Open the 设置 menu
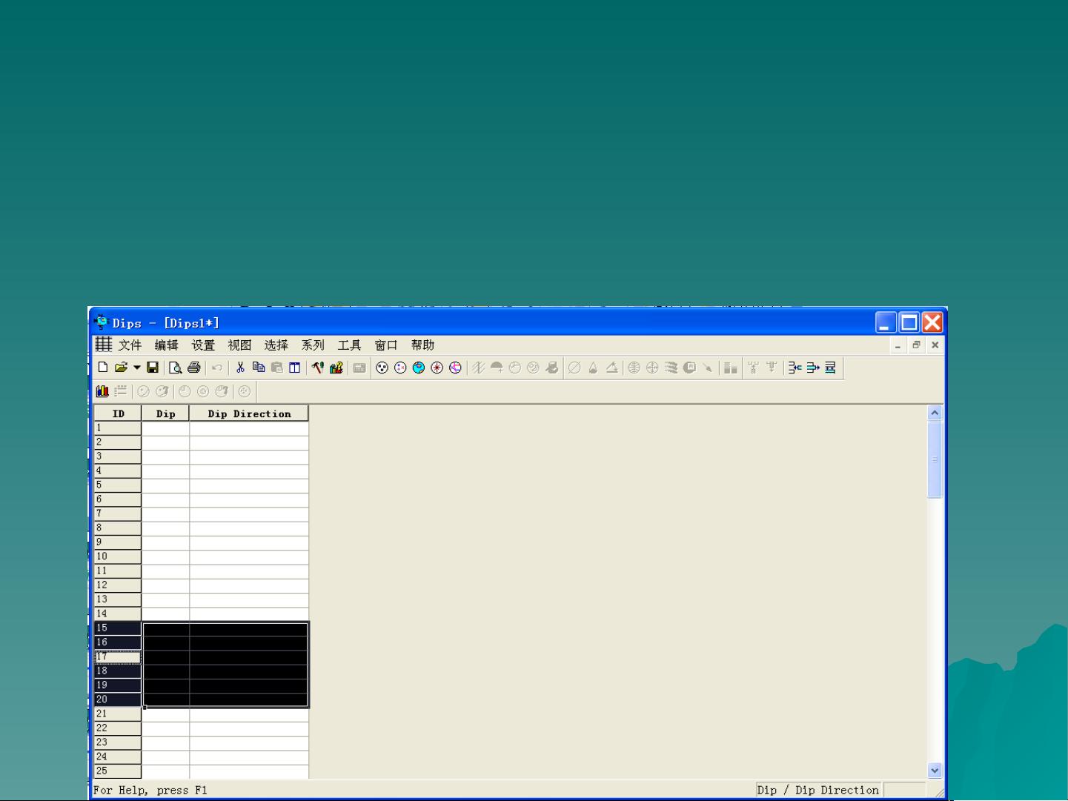1068x801 pixels. pyautogui.click(x=203, y=345)
